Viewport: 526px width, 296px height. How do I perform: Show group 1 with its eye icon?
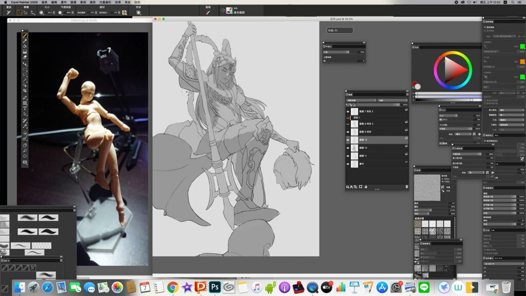pyautogui.click(x=348, y=118)
